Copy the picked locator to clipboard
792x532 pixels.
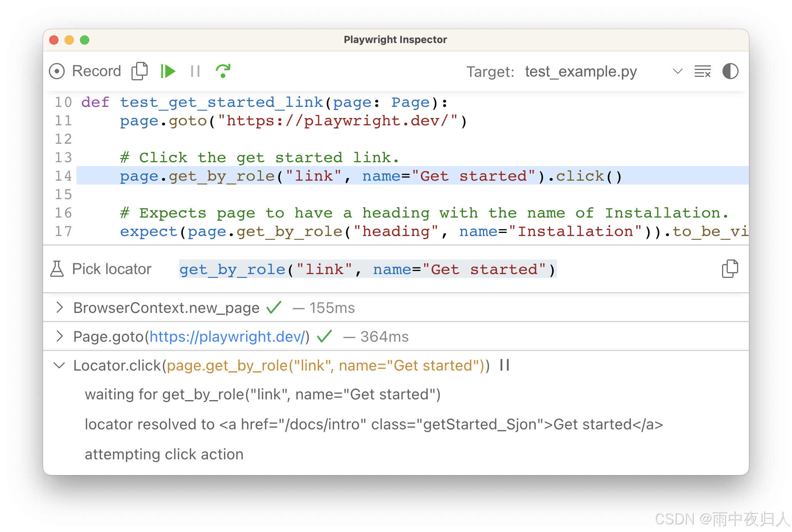point(730,269)
